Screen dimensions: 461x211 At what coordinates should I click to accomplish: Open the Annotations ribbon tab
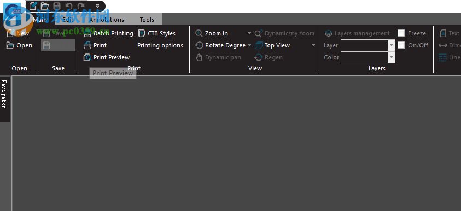[107, 20]
